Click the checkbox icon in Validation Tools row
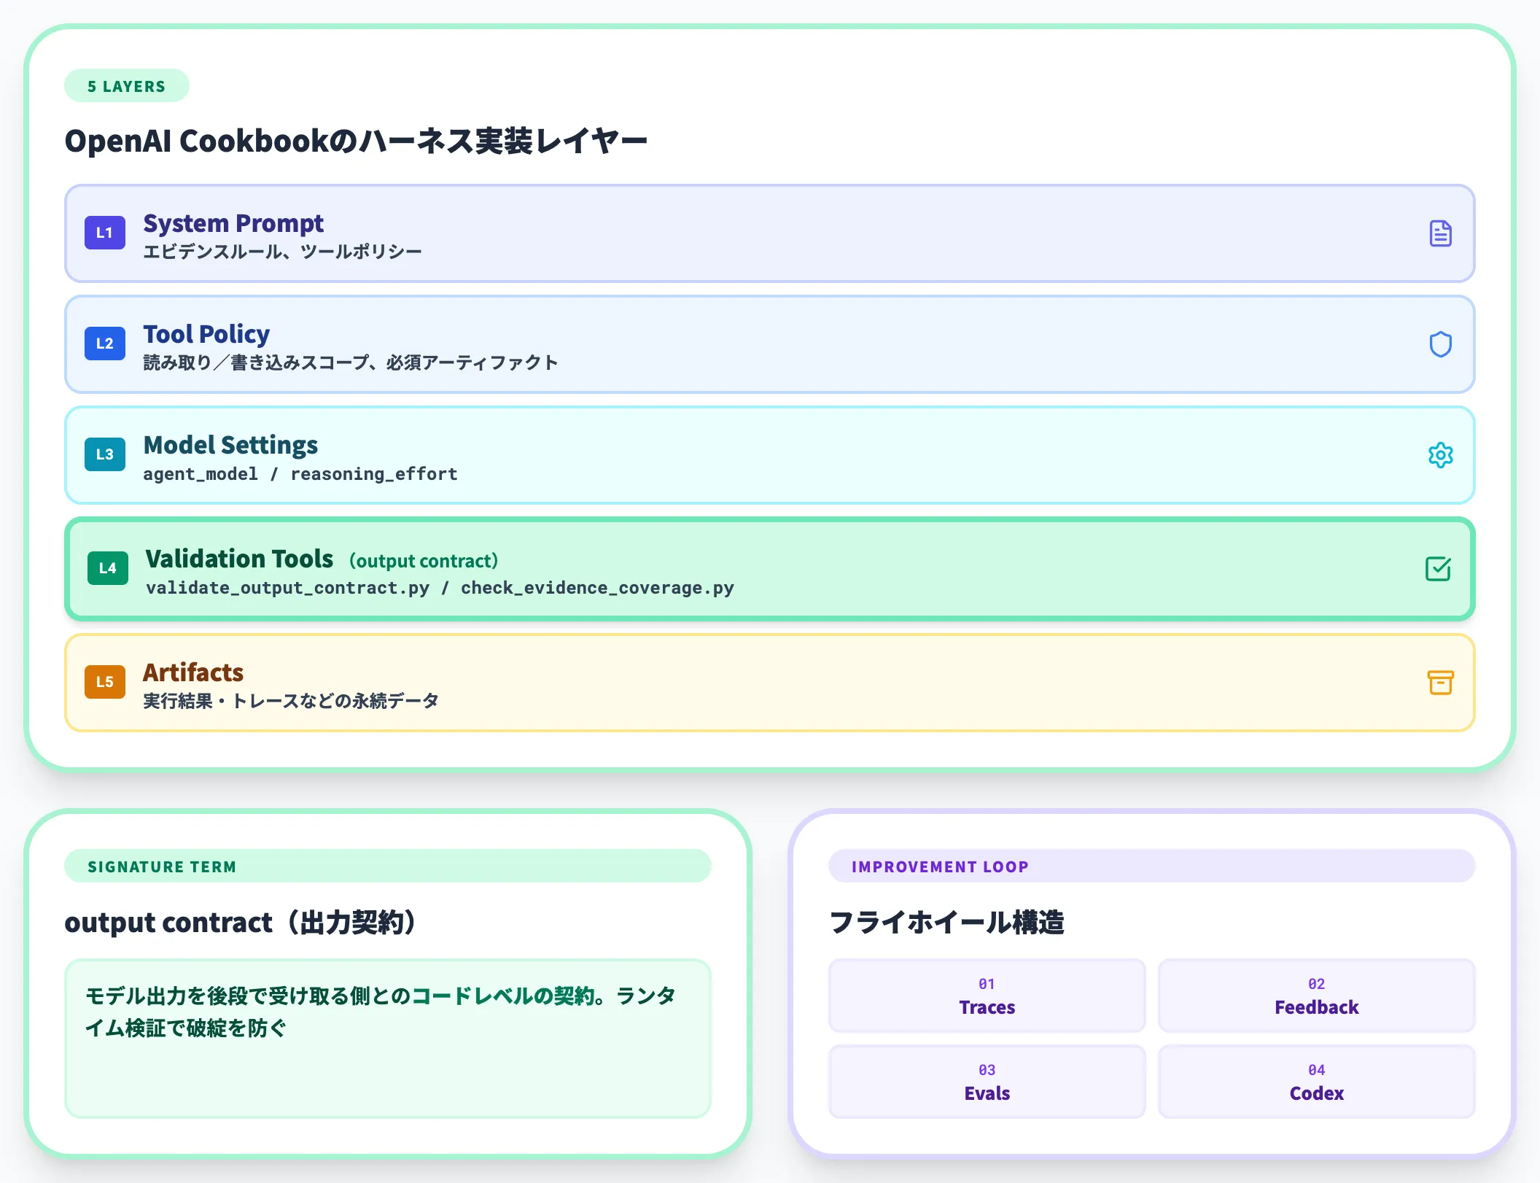 click(1438, 569)
